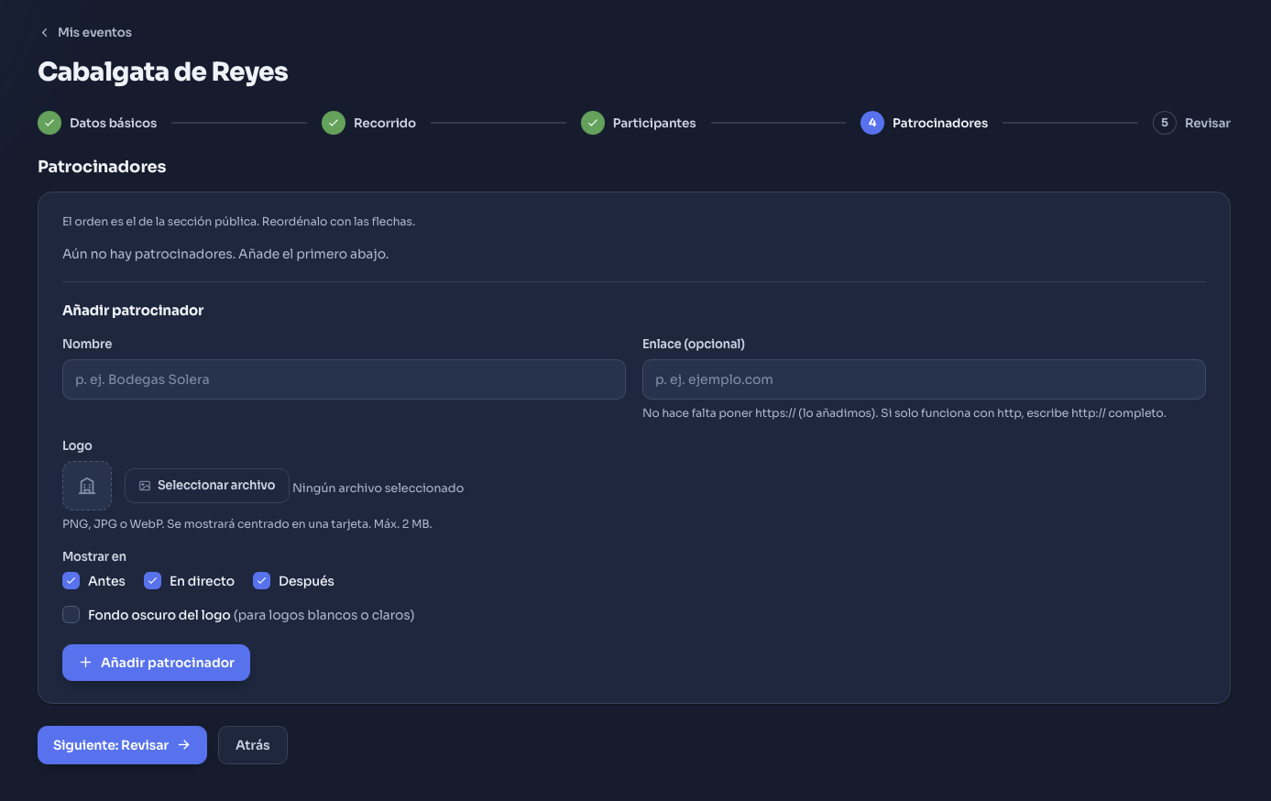
Task: Enable Fondo oscuro del logo
Action: [71, 615]
